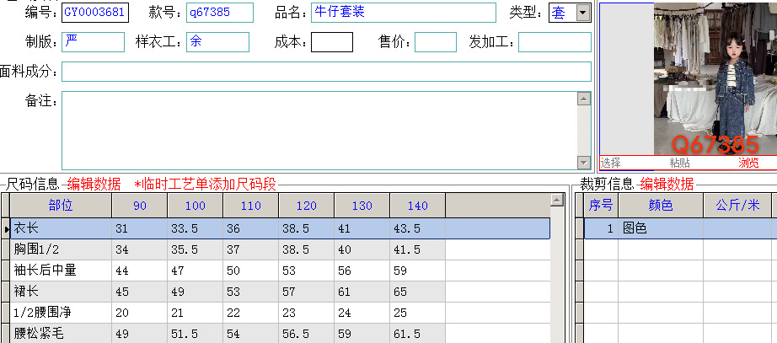Click the 面料成分 text field
Image resolution: width=777 pixels, height=343 pixels.
click(x=326, y=72)
